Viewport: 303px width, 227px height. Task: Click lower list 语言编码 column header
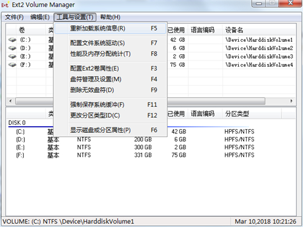pyautogui.click(x=205, y=114)
